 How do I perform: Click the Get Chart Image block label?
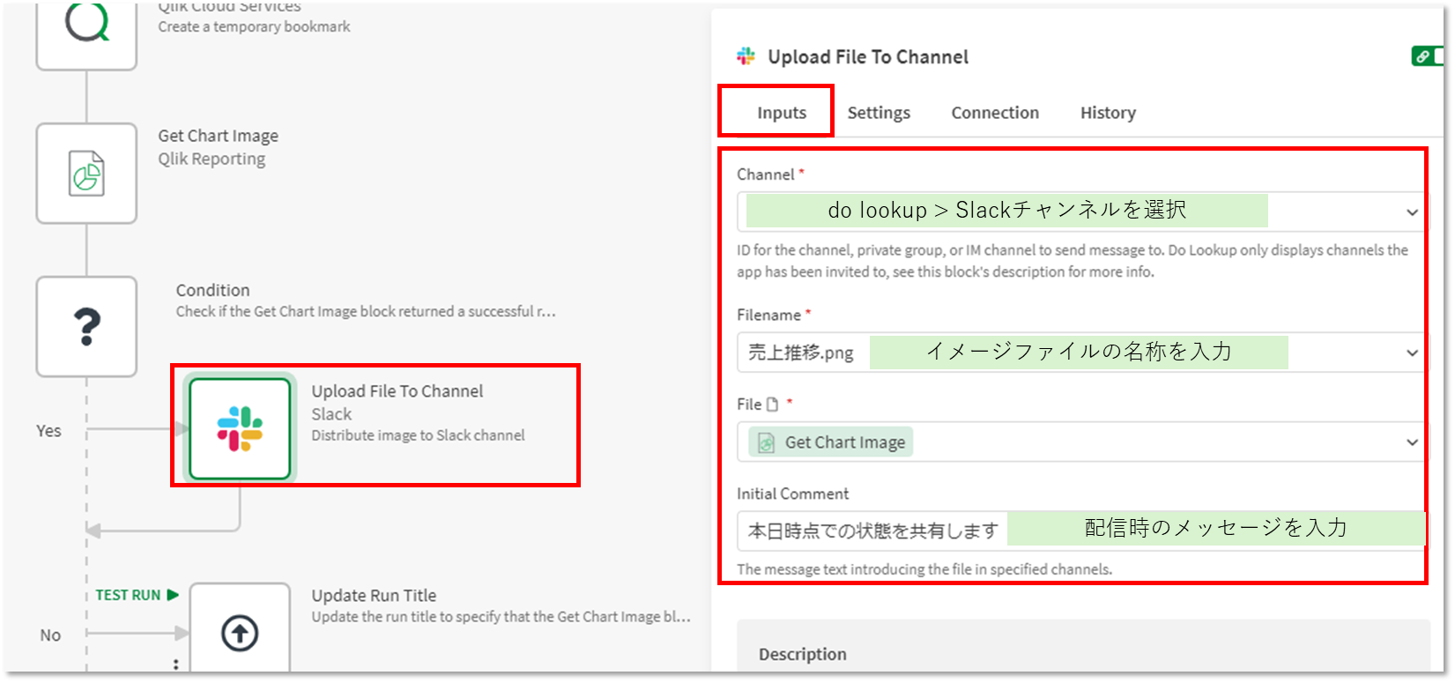(218, 136)
